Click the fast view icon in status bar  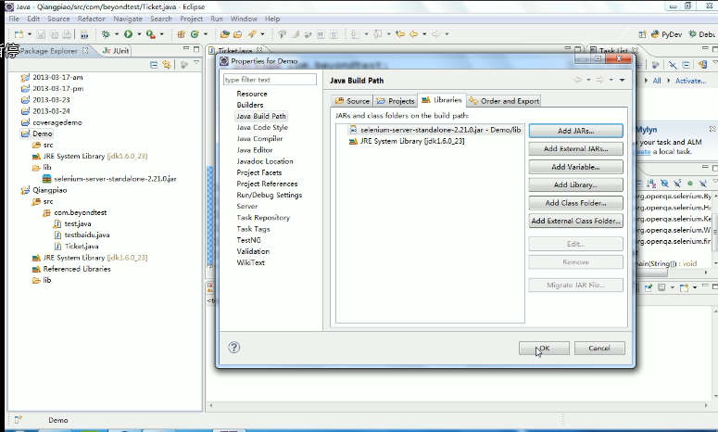[x=19, y=420]
